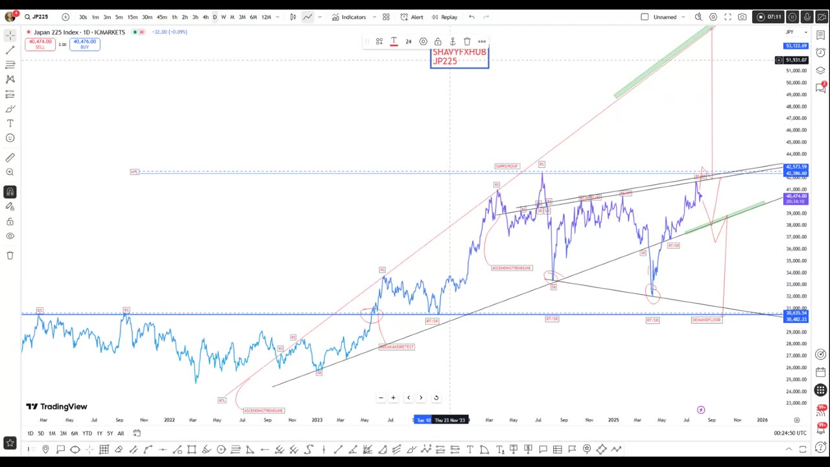Screen dimensions: 830x467
Task: Mute the recording microphone
Action: (x=807, y=17)
